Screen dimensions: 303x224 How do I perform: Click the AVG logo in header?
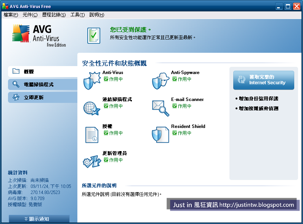click(39, 36)
